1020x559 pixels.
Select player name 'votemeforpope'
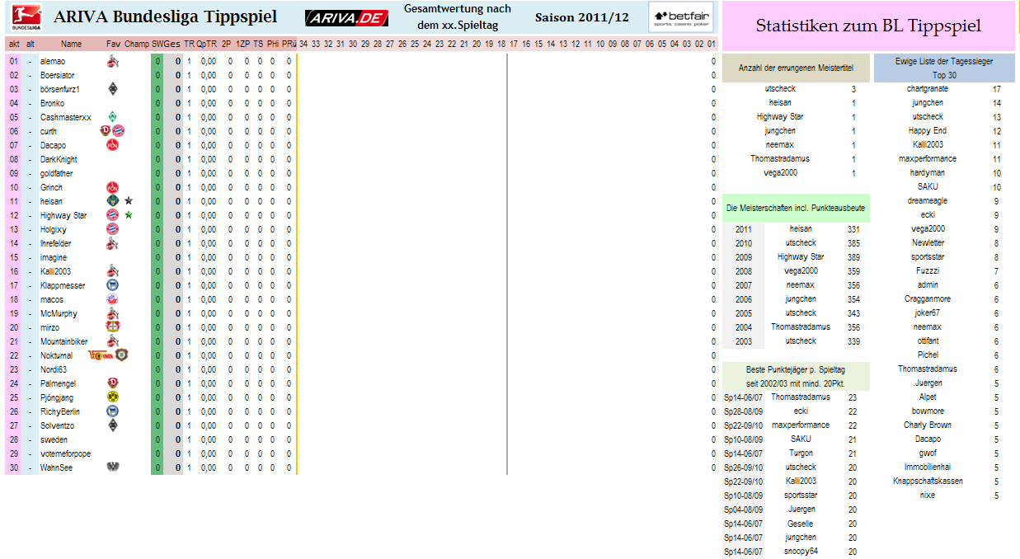[x=65, y=453]
